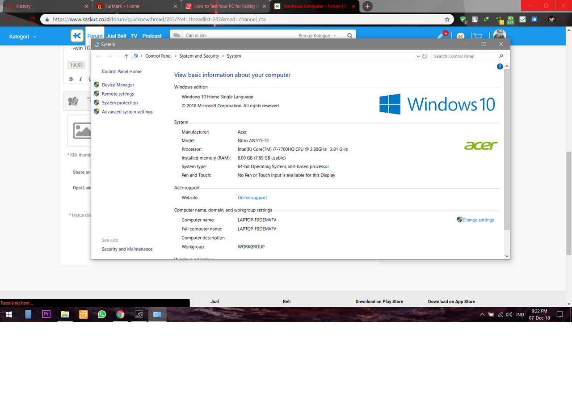The height and width of the screenshot is (414, 572).
Task: Open the Kategori dropdown on Kaskus
Action: coord(23,37)
